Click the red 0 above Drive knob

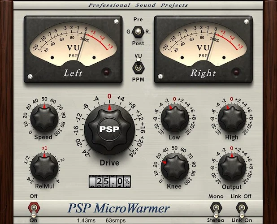[109, 96]
